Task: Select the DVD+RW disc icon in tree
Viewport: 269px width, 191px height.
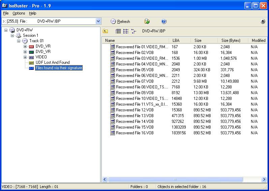Action: click(12, 30)
